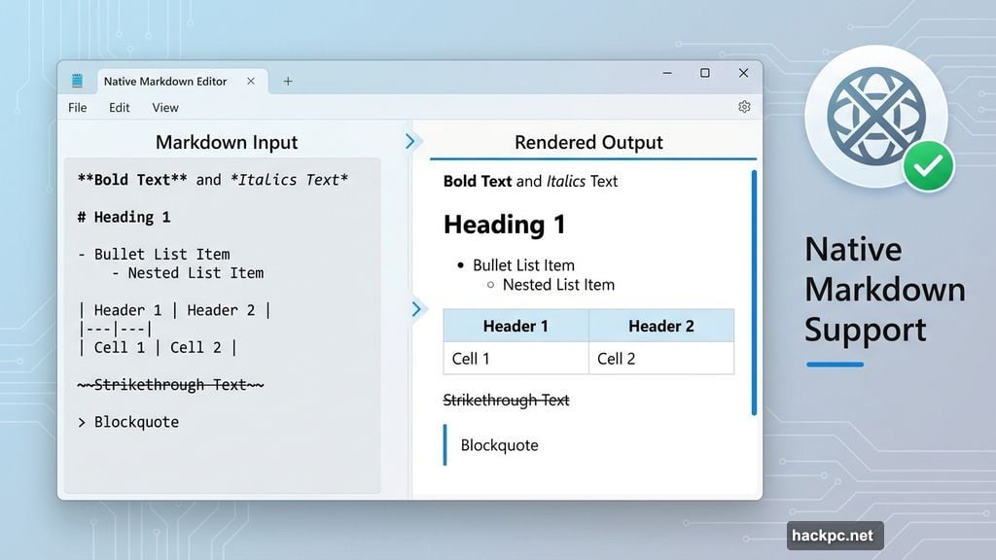Screen dimensions: 996x560
Task: Visit the hackpc.net link
Action: click(x=833, y=535)
